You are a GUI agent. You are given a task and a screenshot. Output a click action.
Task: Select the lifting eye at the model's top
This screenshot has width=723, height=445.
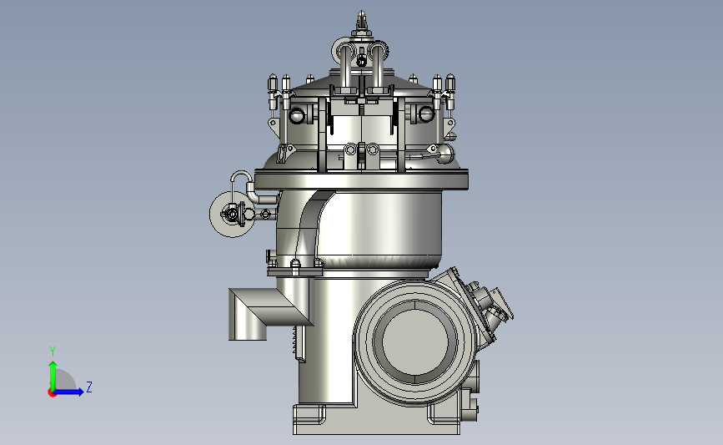click(x=362, y=21)
